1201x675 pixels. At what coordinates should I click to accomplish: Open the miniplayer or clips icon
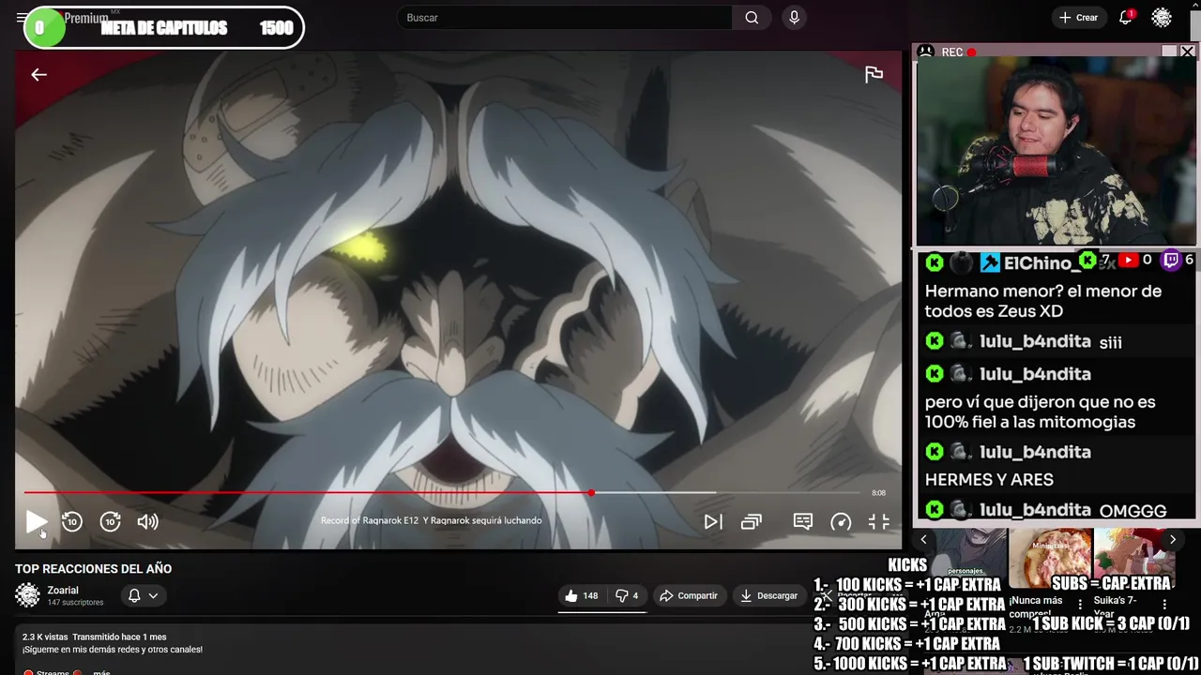point(752,522)
